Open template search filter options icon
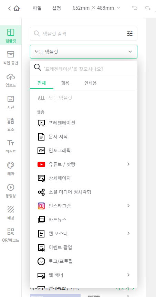156x297 pixels. click(x=130, y=34)
